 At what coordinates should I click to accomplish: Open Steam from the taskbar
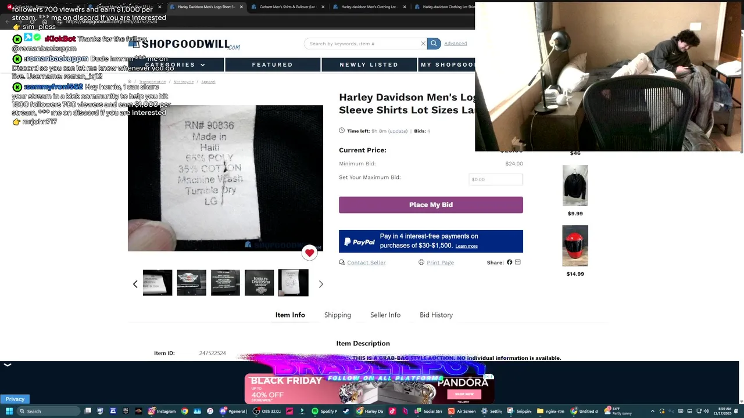[x=346, y=411]
